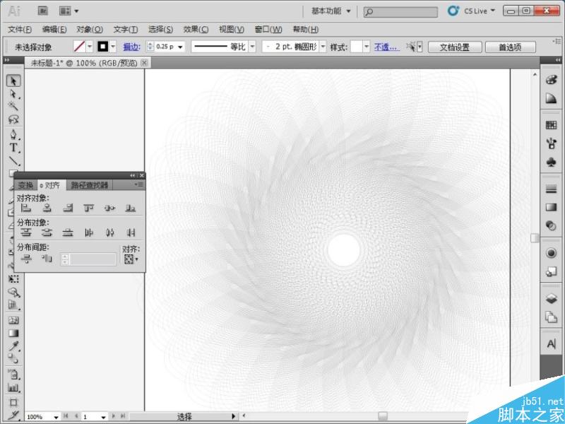Activate the Type tool
The height and width of the screenshot is (424, 565).
coord(13,148)
